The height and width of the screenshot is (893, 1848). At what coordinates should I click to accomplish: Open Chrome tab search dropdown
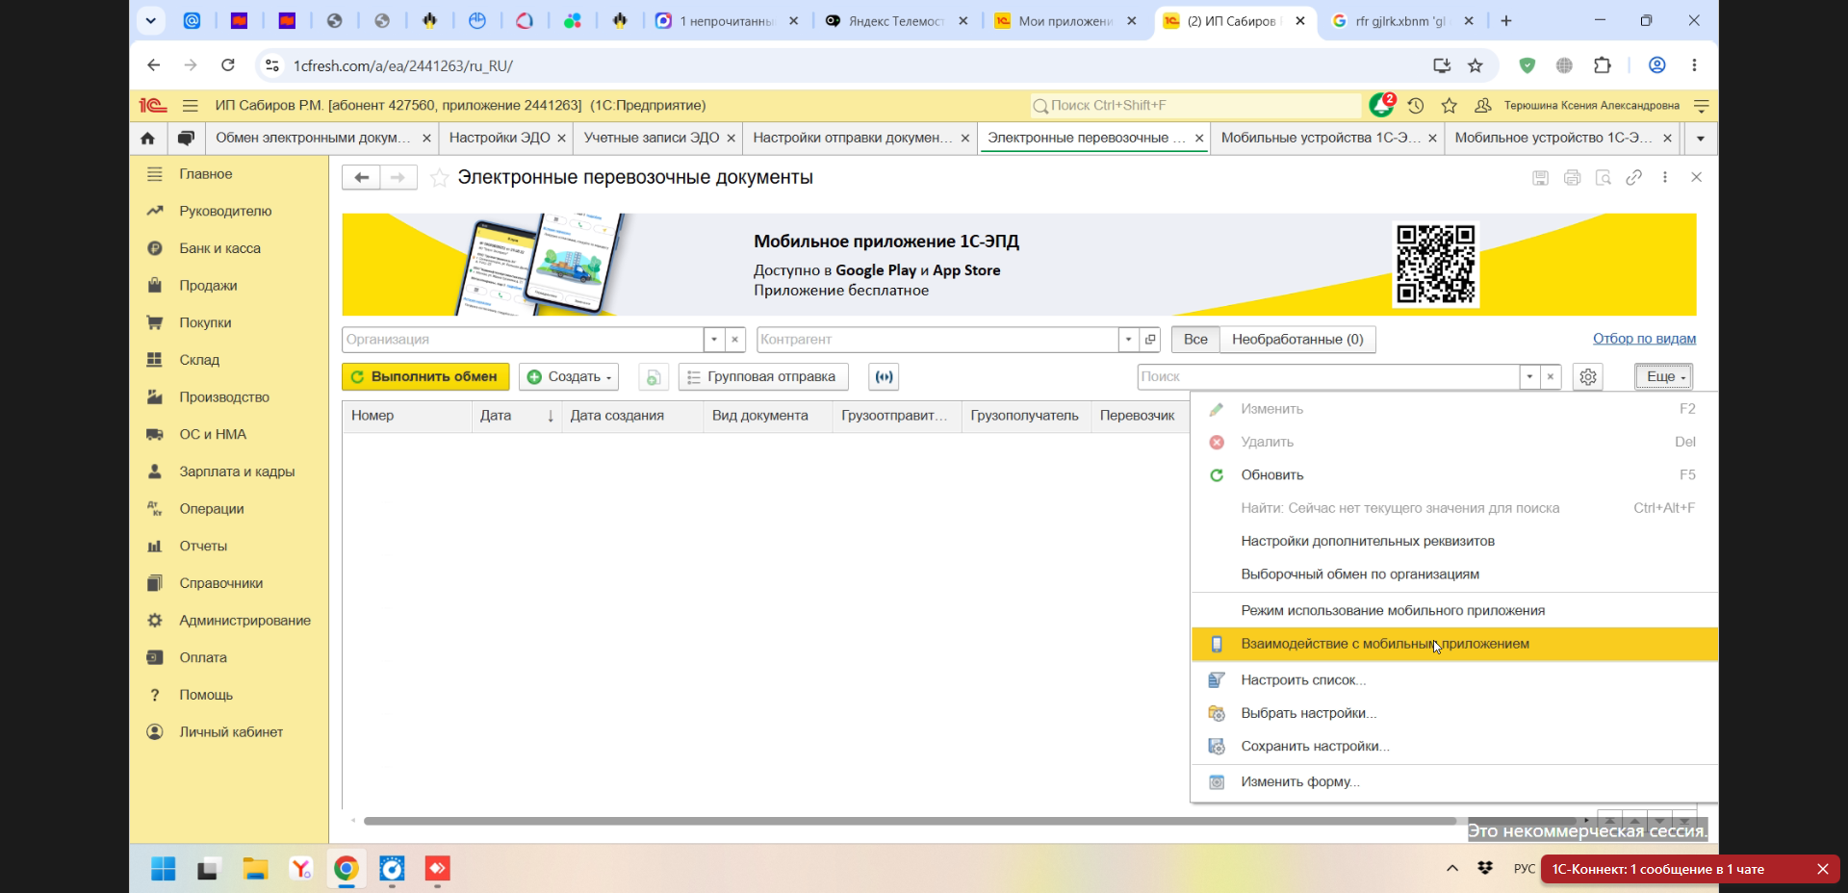pyautogui.click(x=151, y=20)
